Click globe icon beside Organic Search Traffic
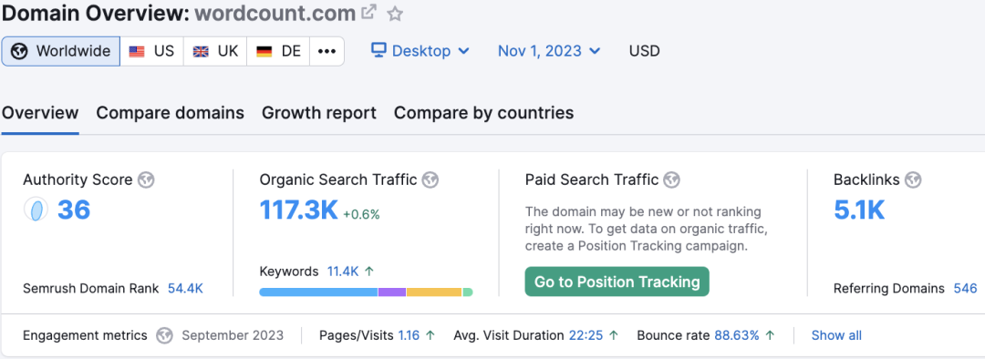 tap(430, 180)
